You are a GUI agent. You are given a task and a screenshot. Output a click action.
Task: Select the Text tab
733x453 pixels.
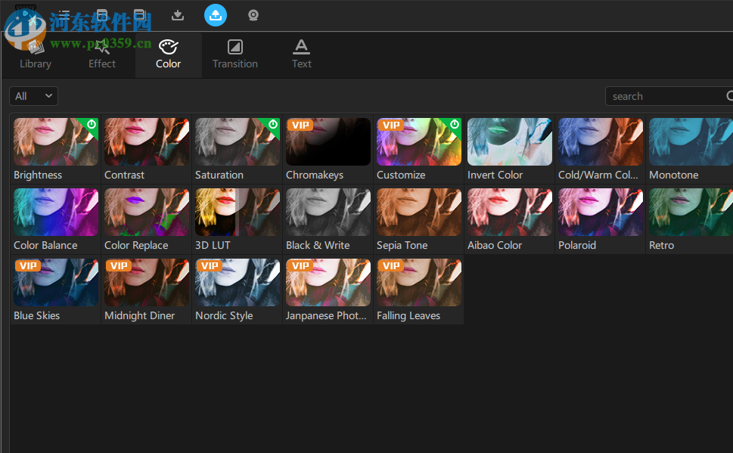(x=301, y=54)
